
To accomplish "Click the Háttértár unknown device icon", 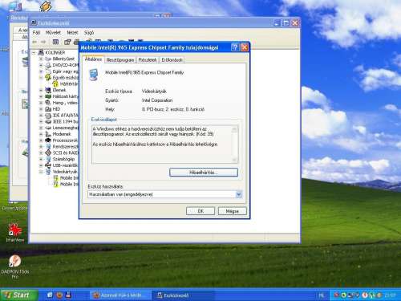I will 55,83.
